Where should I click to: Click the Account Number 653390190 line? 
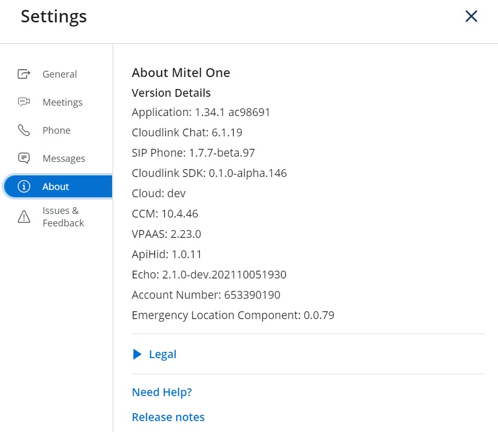pos(206,295)
